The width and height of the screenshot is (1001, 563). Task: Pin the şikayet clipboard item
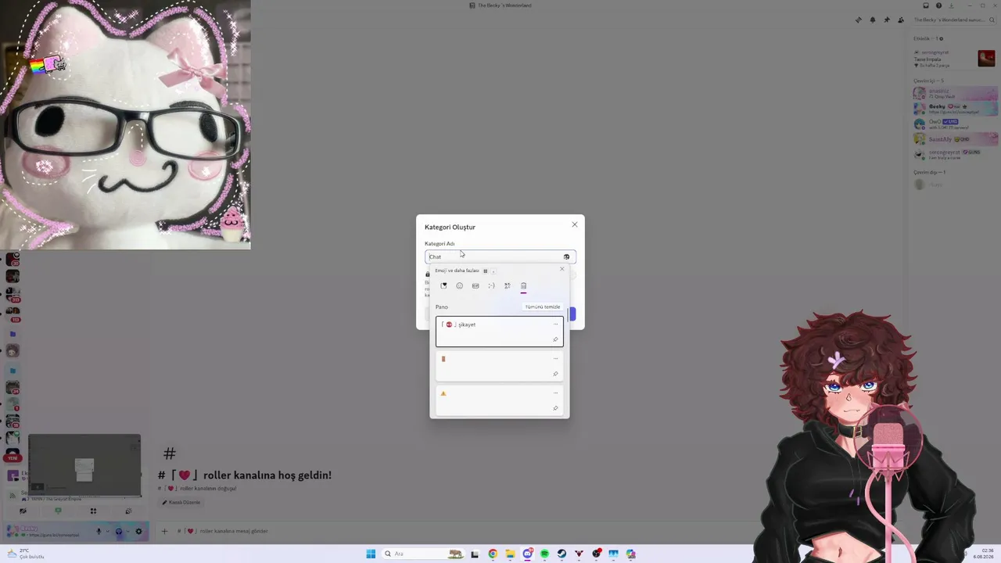pos(555,339)
